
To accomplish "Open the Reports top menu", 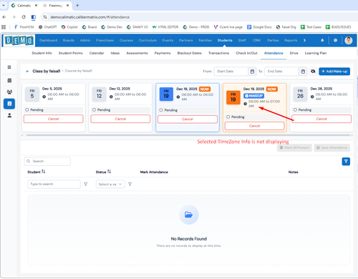I will pos(291,40).
